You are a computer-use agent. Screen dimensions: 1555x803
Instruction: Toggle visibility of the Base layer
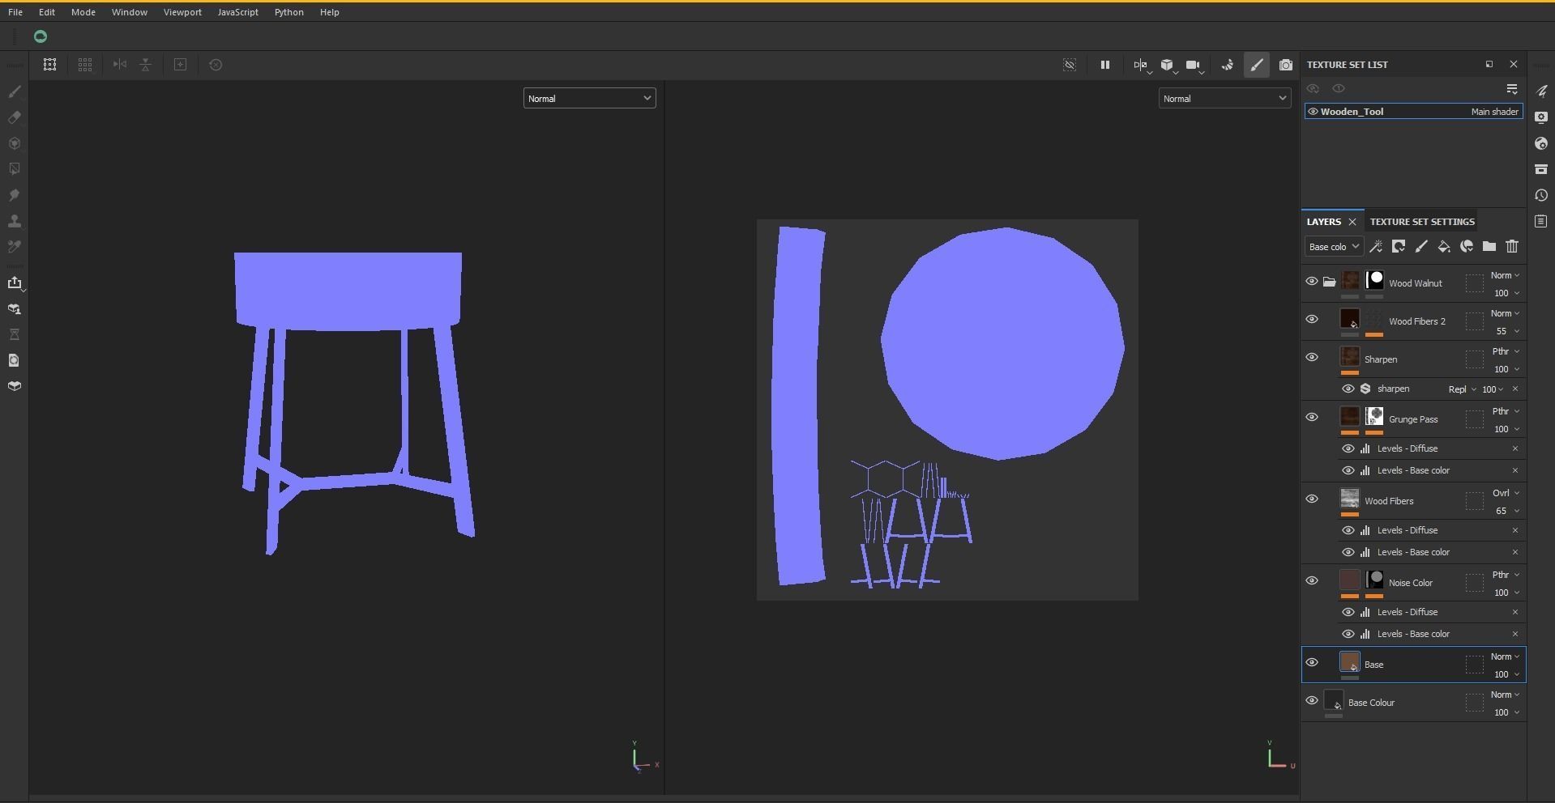[1312, 663]
